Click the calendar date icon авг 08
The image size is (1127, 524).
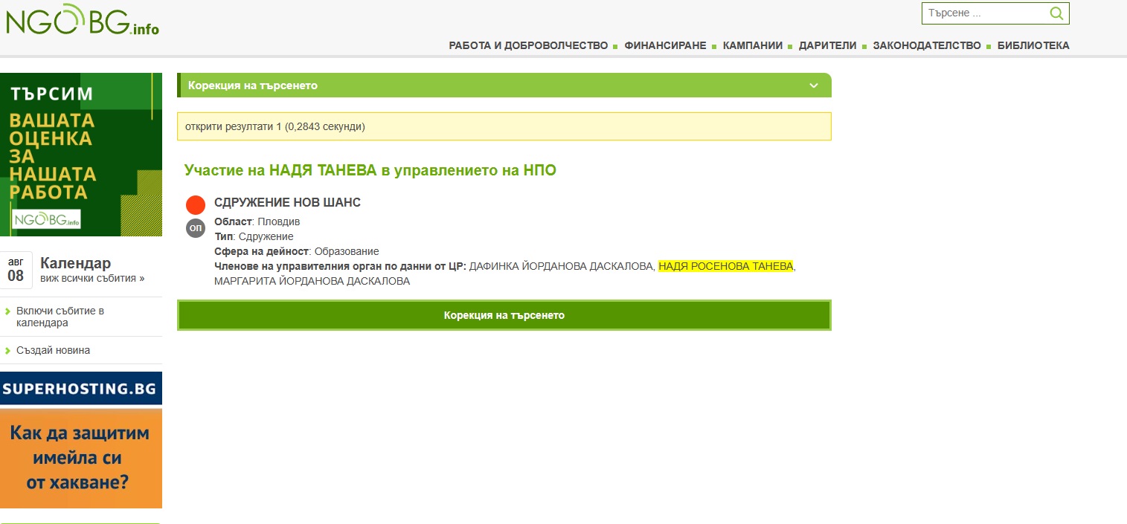pos(16,270)
